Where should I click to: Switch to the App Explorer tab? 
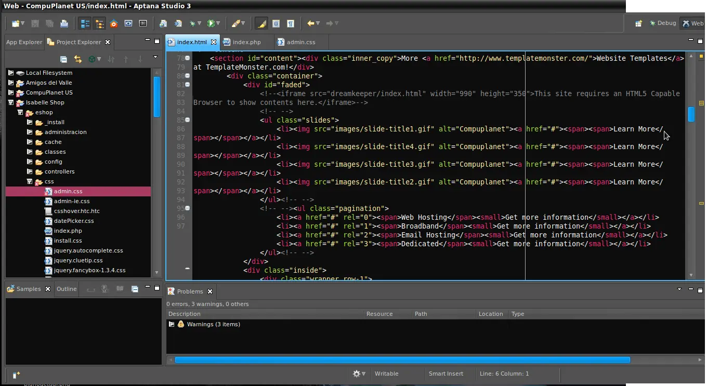tap(24, 42)
